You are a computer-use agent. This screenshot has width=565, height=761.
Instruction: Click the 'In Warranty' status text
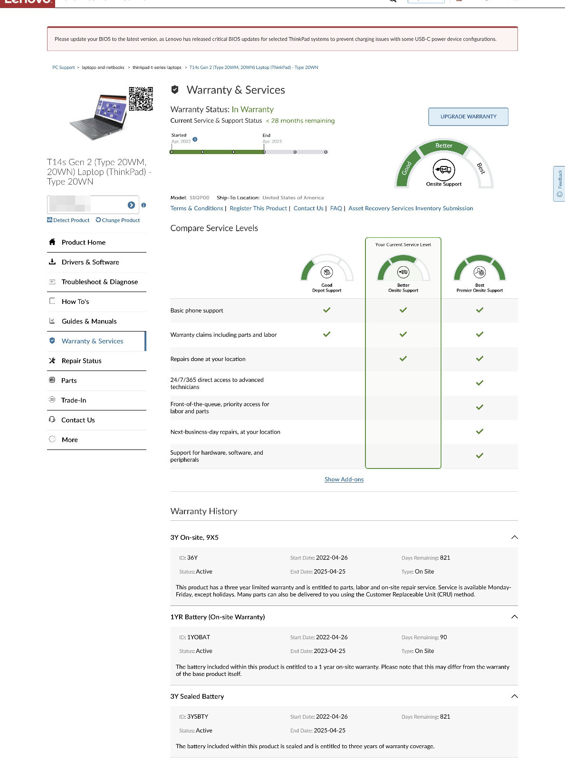pyautogui.click(x=253, y=109)
